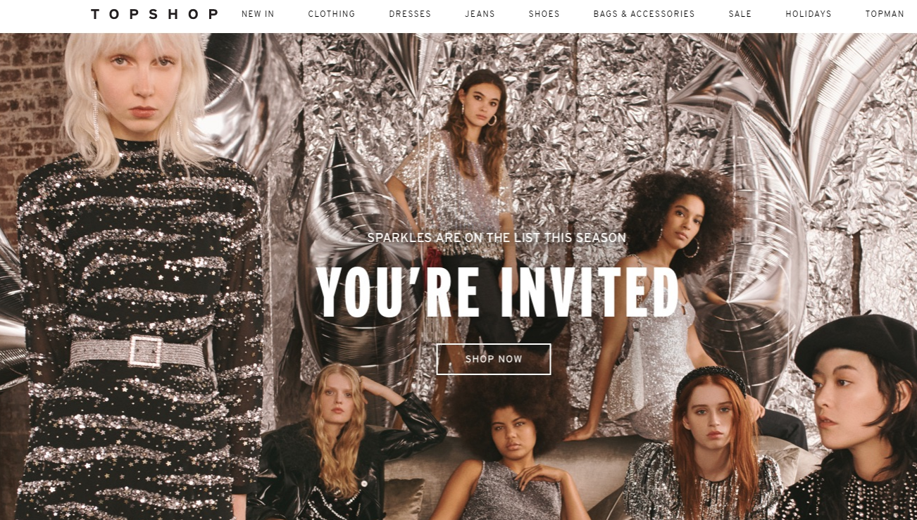This screenshot has height=520, width=917.
Task: Click the Sparkles are on the list tagline
Action: pos(497,238)
